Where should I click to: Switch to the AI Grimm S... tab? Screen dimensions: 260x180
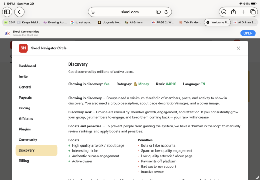[x=244, y=22]
